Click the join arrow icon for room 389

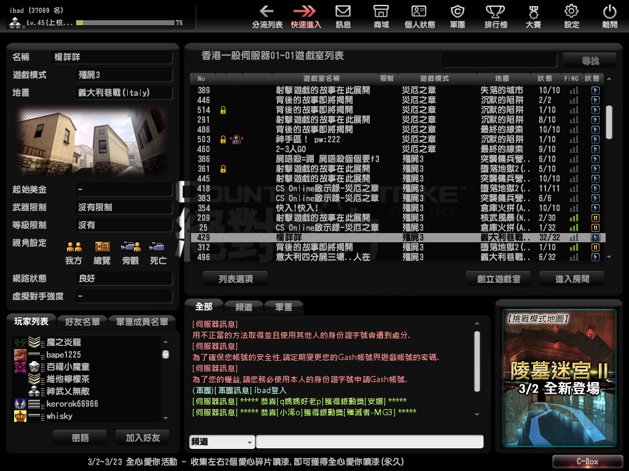point(595,91)
